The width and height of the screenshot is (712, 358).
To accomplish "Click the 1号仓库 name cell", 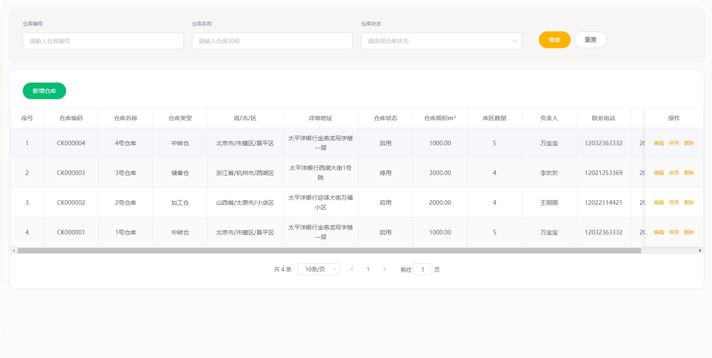I will pyautogui.click(x=125, y=232).
